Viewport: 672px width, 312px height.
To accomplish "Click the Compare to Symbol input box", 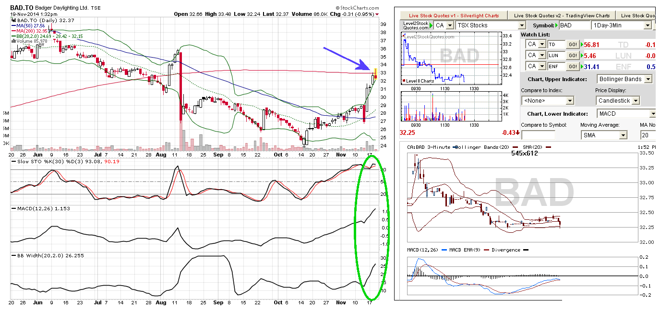I will [538, 135].
